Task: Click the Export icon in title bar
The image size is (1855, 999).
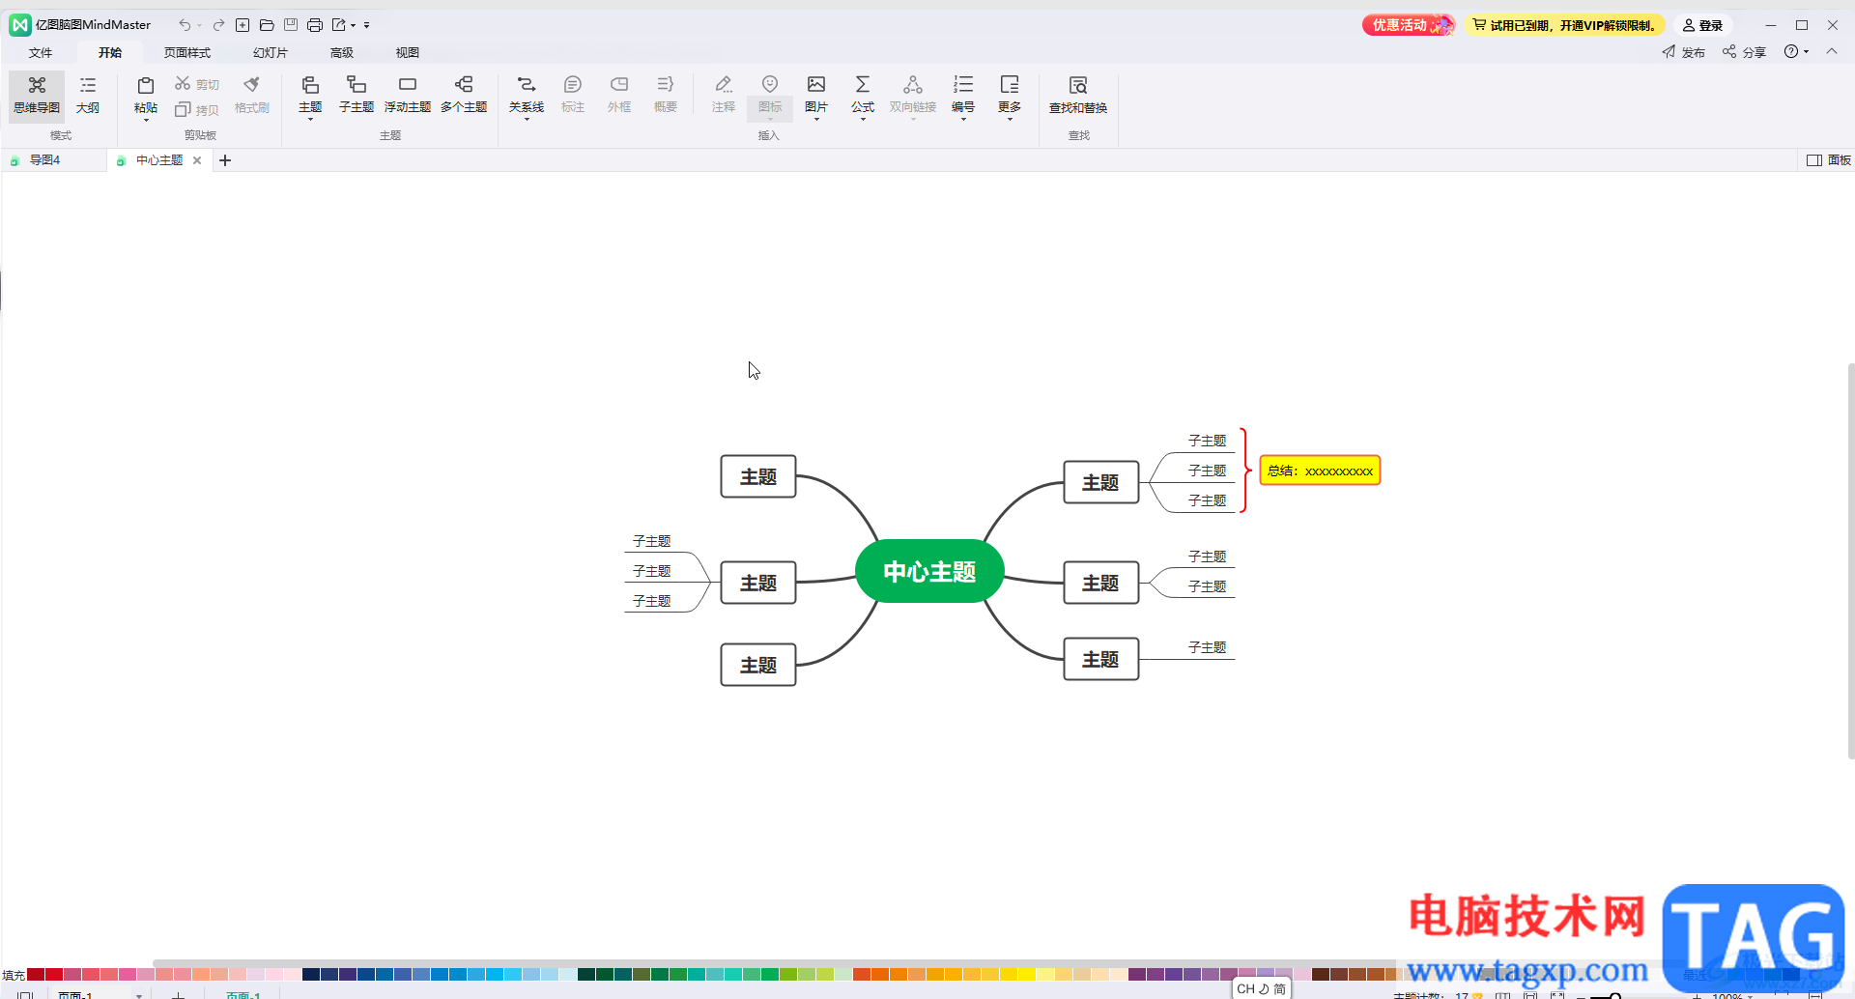Action: 339,25
